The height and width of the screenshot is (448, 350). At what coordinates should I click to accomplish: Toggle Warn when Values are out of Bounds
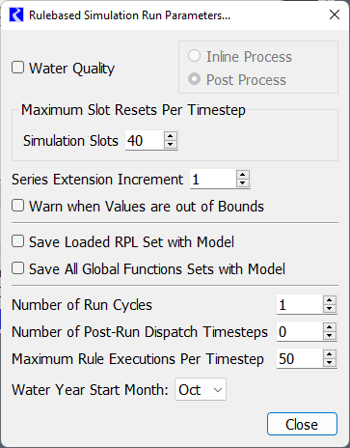pos(18,206)
